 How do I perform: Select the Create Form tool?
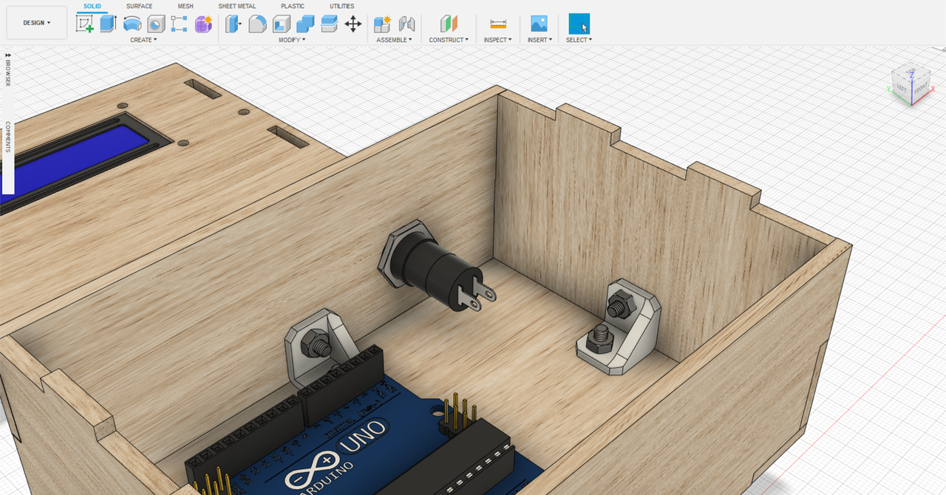(203, 24)
